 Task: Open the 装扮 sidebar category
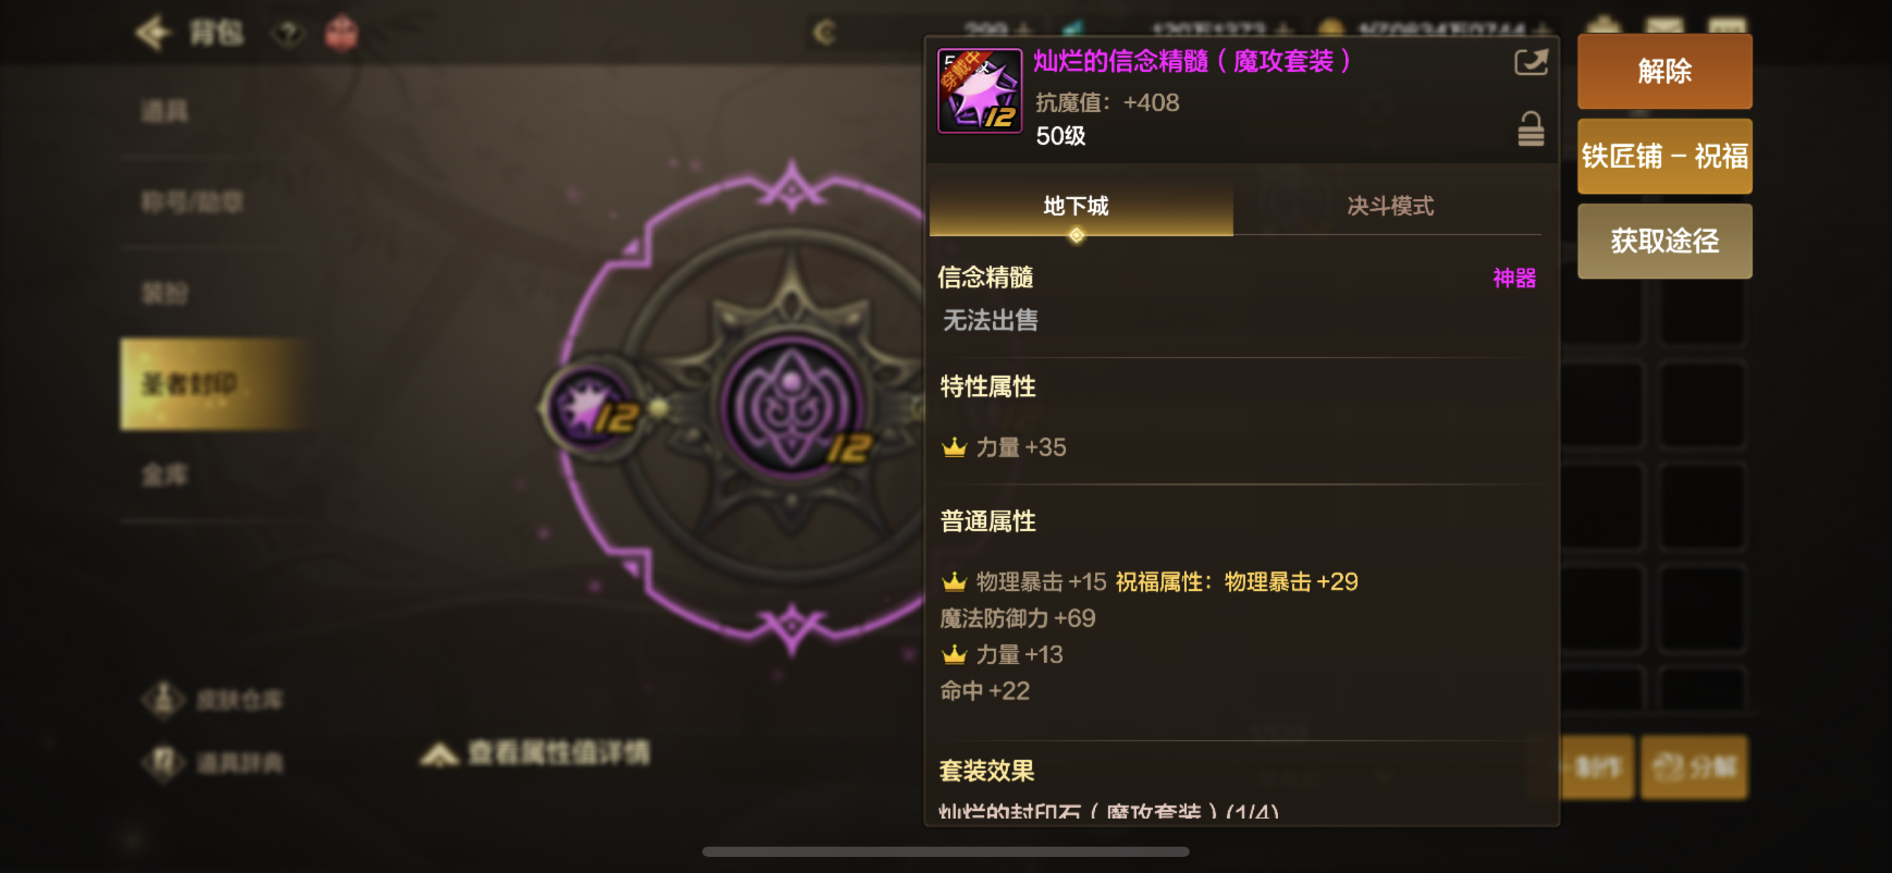click(x=164, y=293)
